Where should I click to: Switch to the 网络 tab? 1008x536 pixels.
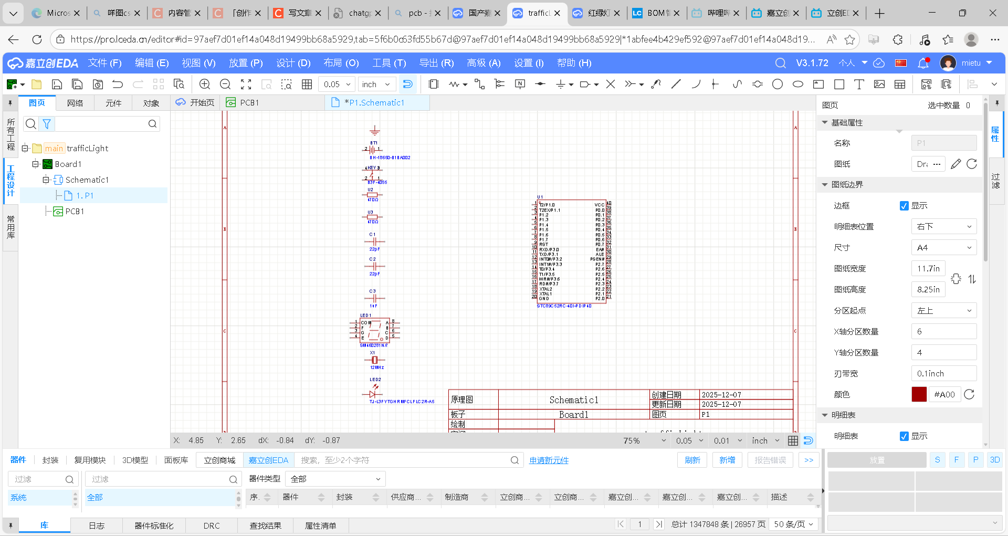75,103
